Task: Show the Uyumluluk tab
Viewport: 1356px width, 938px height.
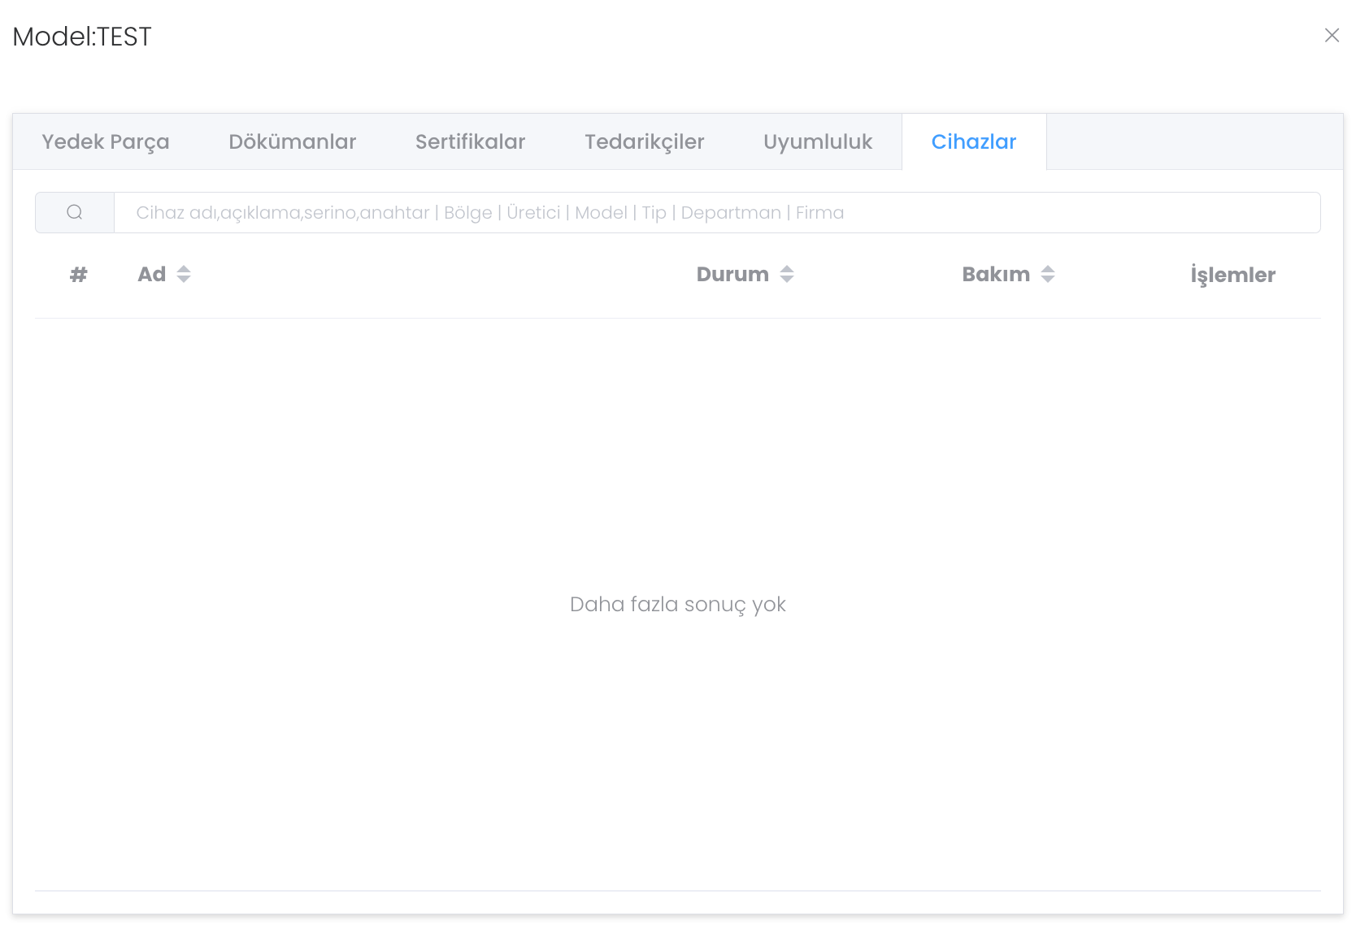Action: pyautogui.click(x=817, y=142)
